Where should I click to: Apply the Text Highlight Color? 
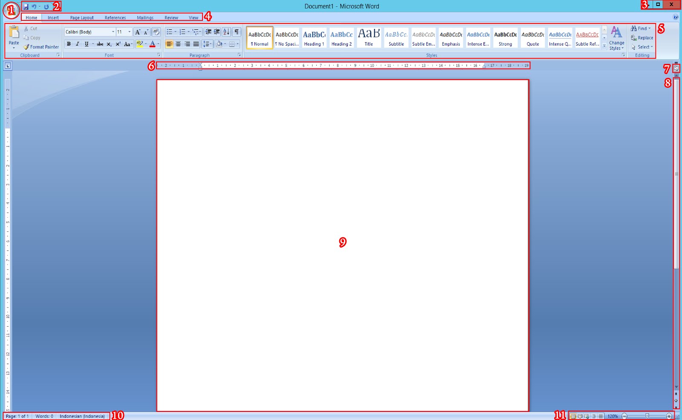(x=139, y=43)
